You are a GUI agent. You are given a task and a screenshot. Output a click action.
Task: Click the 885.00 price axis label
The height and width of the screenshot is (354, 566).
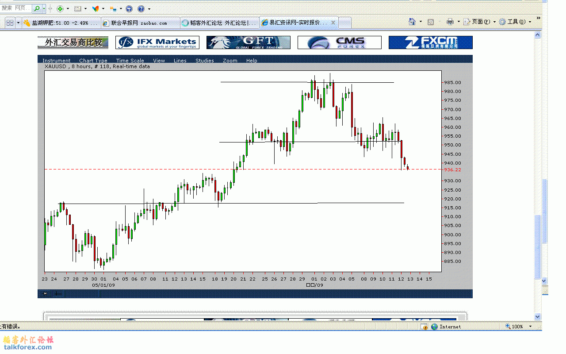[453, 262]
